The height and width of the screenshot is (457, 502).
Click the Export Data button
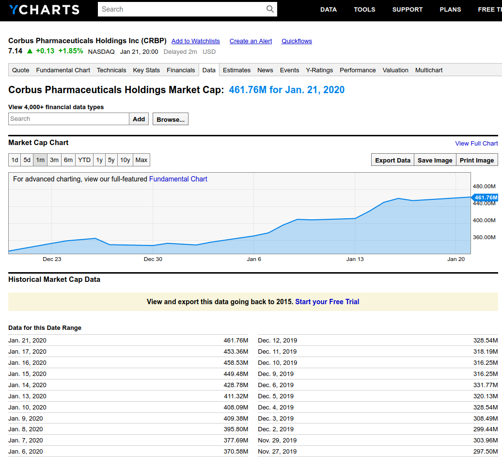coord(392,161)
